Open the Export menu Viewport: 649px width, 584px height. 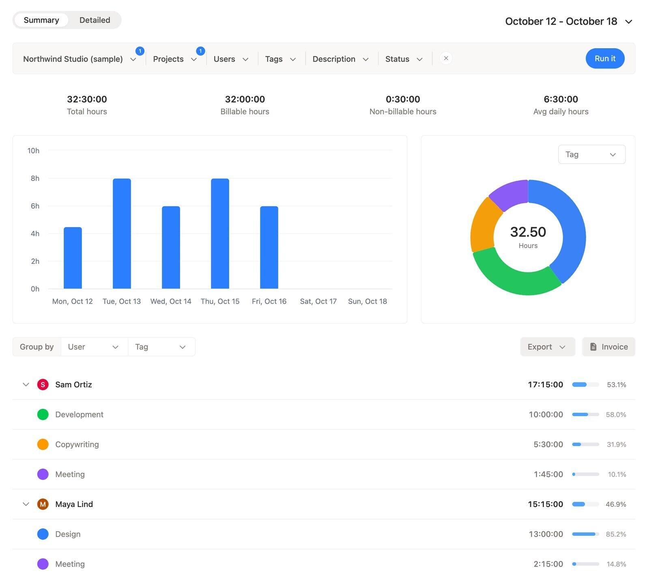[x=548, y=347]
